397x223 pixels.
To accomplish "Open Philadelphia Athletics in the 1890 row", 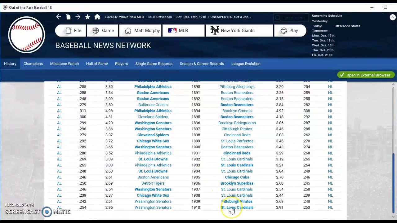I will click(153, 87).
